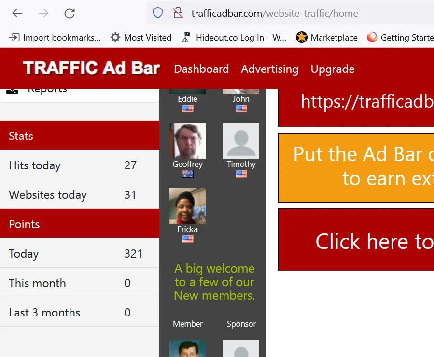Click the Sponsor column label
Image resolution: width=434 pixels, height=357 pixels.
pyautogui.click(x=241, y=324)
